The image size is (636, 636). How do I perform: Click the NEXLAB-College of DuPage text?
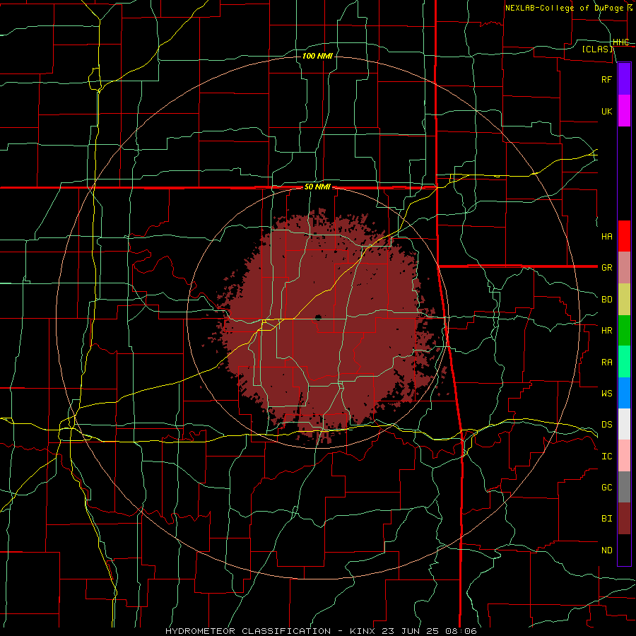pyautogui.click(x=564, y=8)
